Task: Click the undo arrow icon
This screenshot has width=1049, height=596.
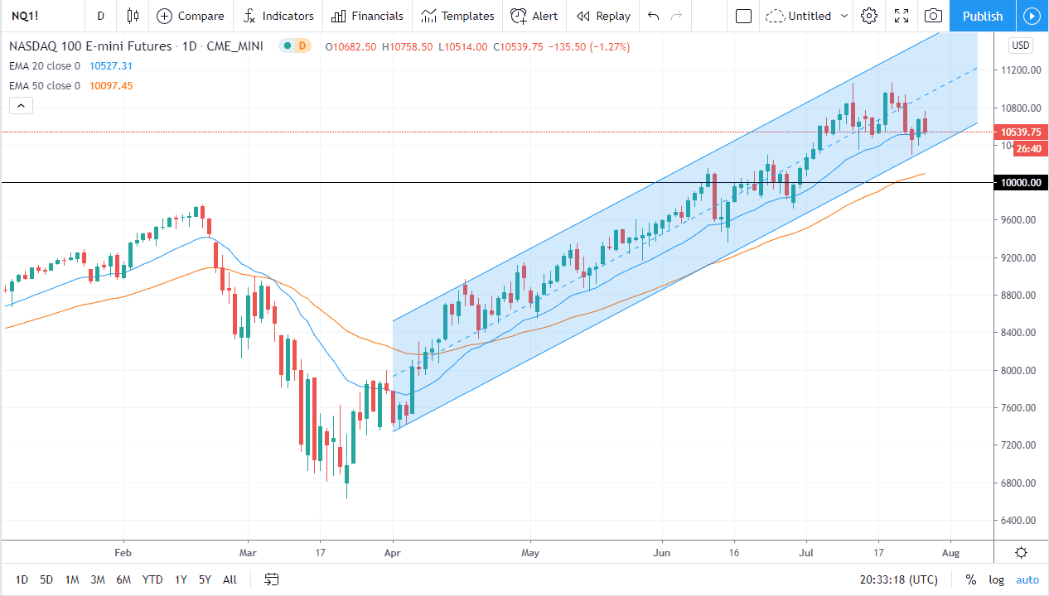Action: tap(654, 16)
